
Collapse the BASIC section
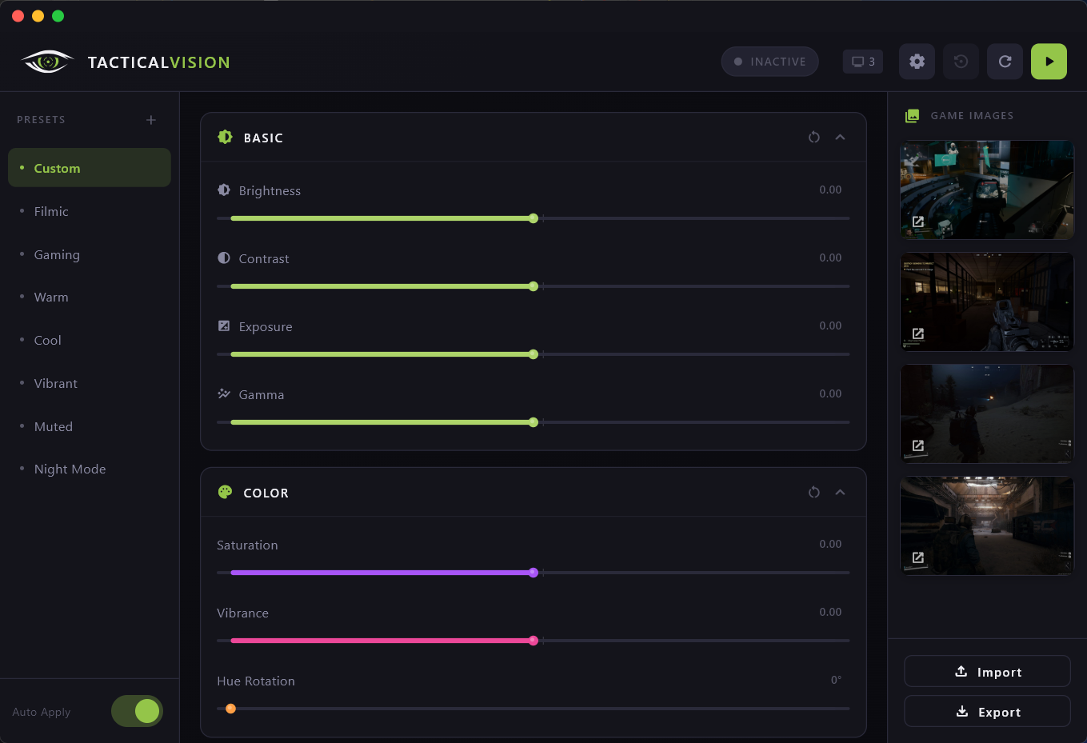pyautogui.click(x=840, y=137)
